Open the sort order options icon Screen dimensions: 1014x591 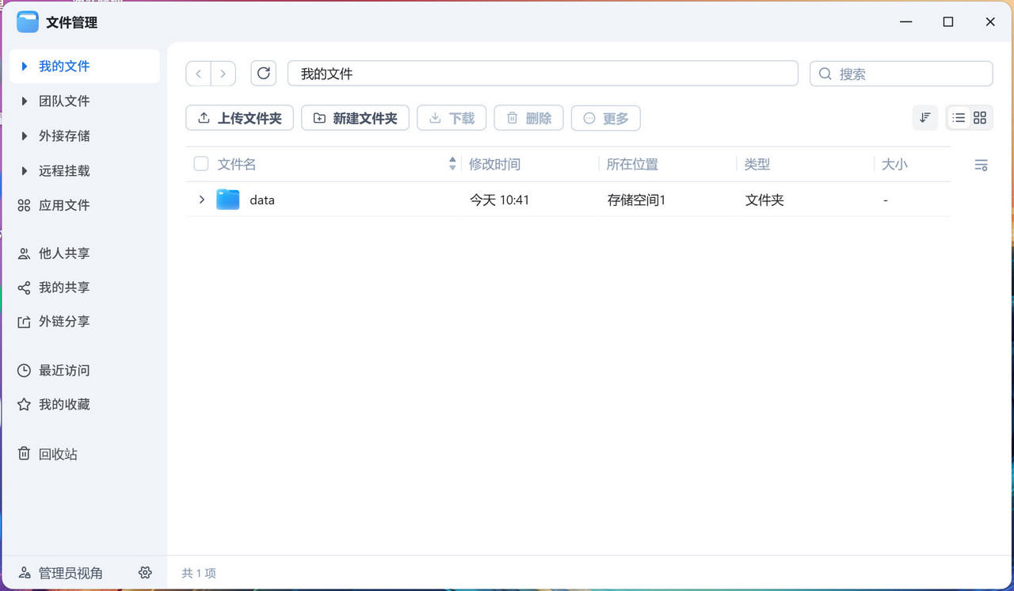pos(924,118)
